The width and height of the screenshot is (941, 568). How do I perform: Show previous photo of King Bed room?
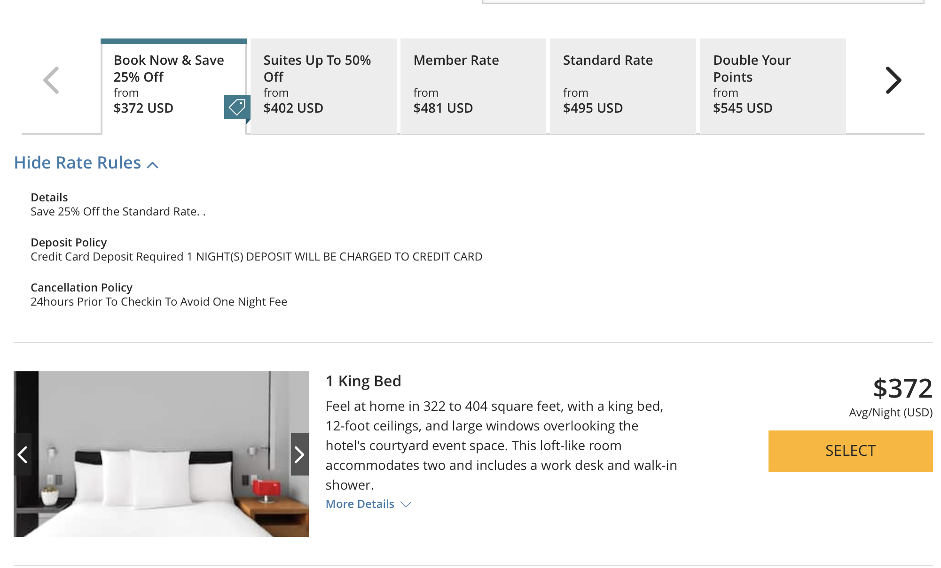pos(23,454)
